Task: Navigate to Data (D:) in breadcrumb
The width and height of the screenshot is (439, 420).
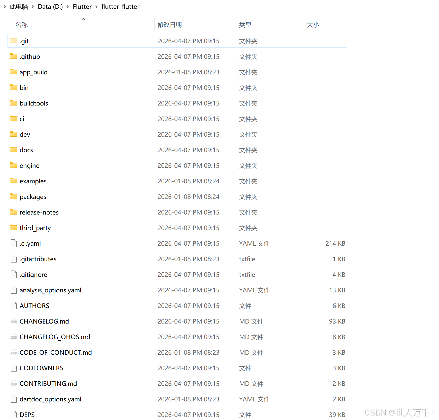Action: pyautogui.click(x=50, y=7)
